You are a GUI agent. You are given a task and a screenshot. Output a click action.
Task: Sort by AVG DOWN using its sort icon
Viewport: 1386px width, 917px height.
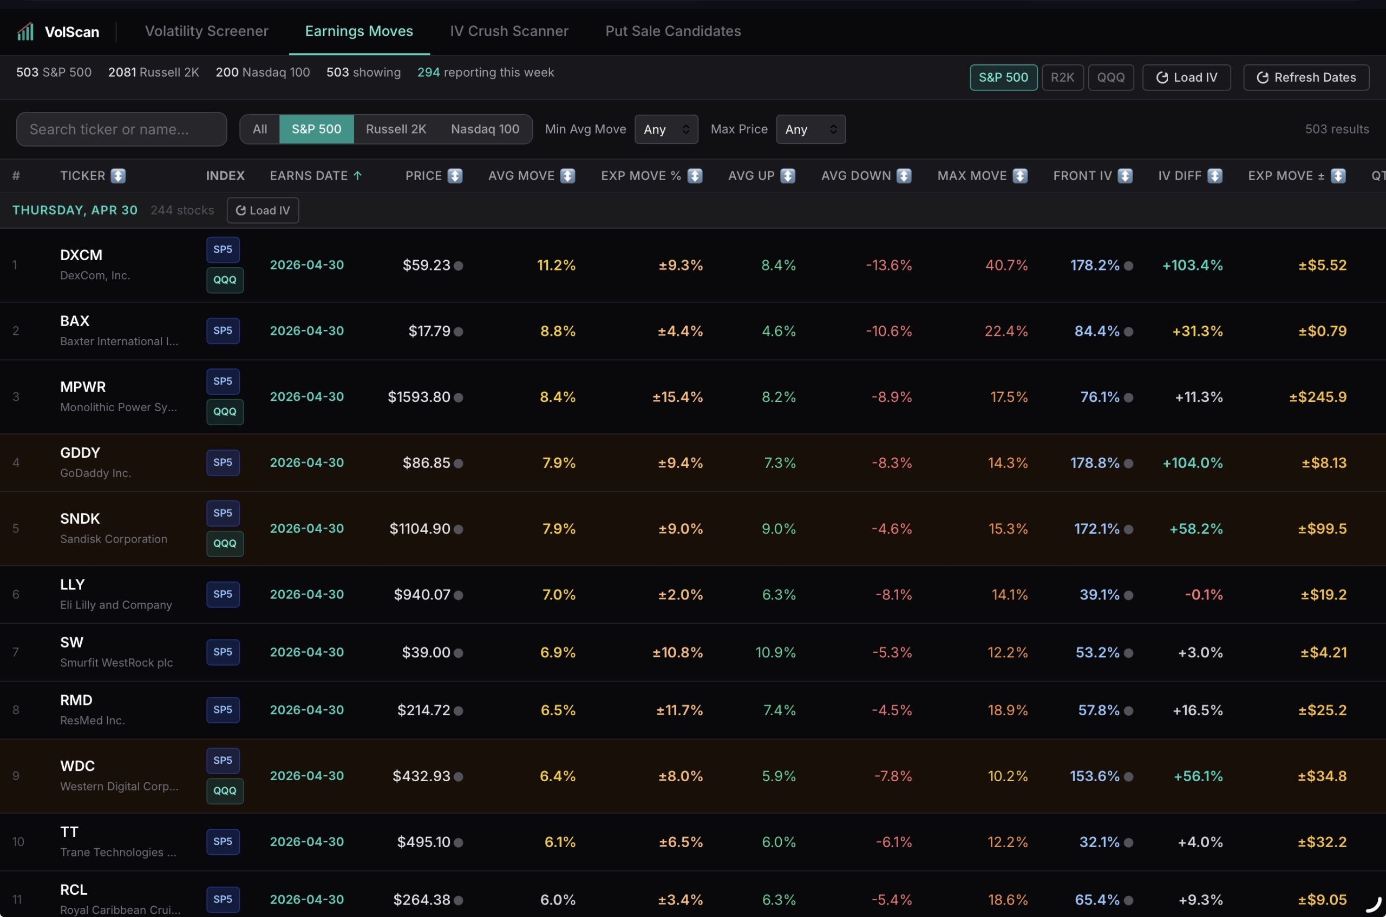(904, 176)
